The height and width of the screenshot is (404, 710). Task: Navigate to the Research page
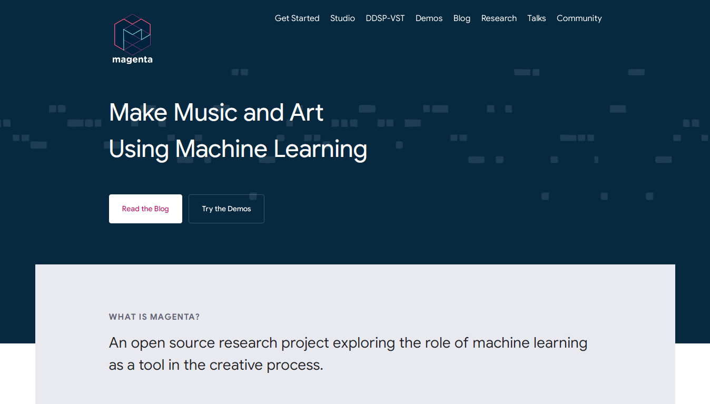[x=499, y=18]
